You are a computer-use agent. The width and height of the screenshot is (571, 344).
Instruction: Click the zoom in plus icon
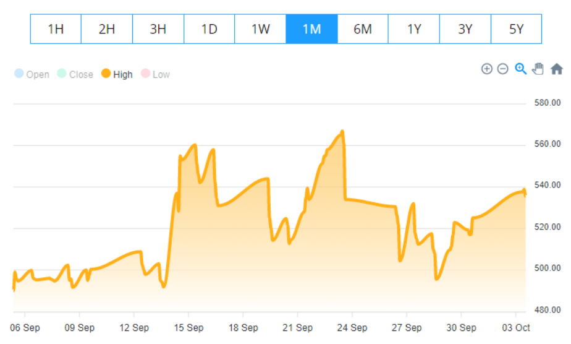coord(486,69)
